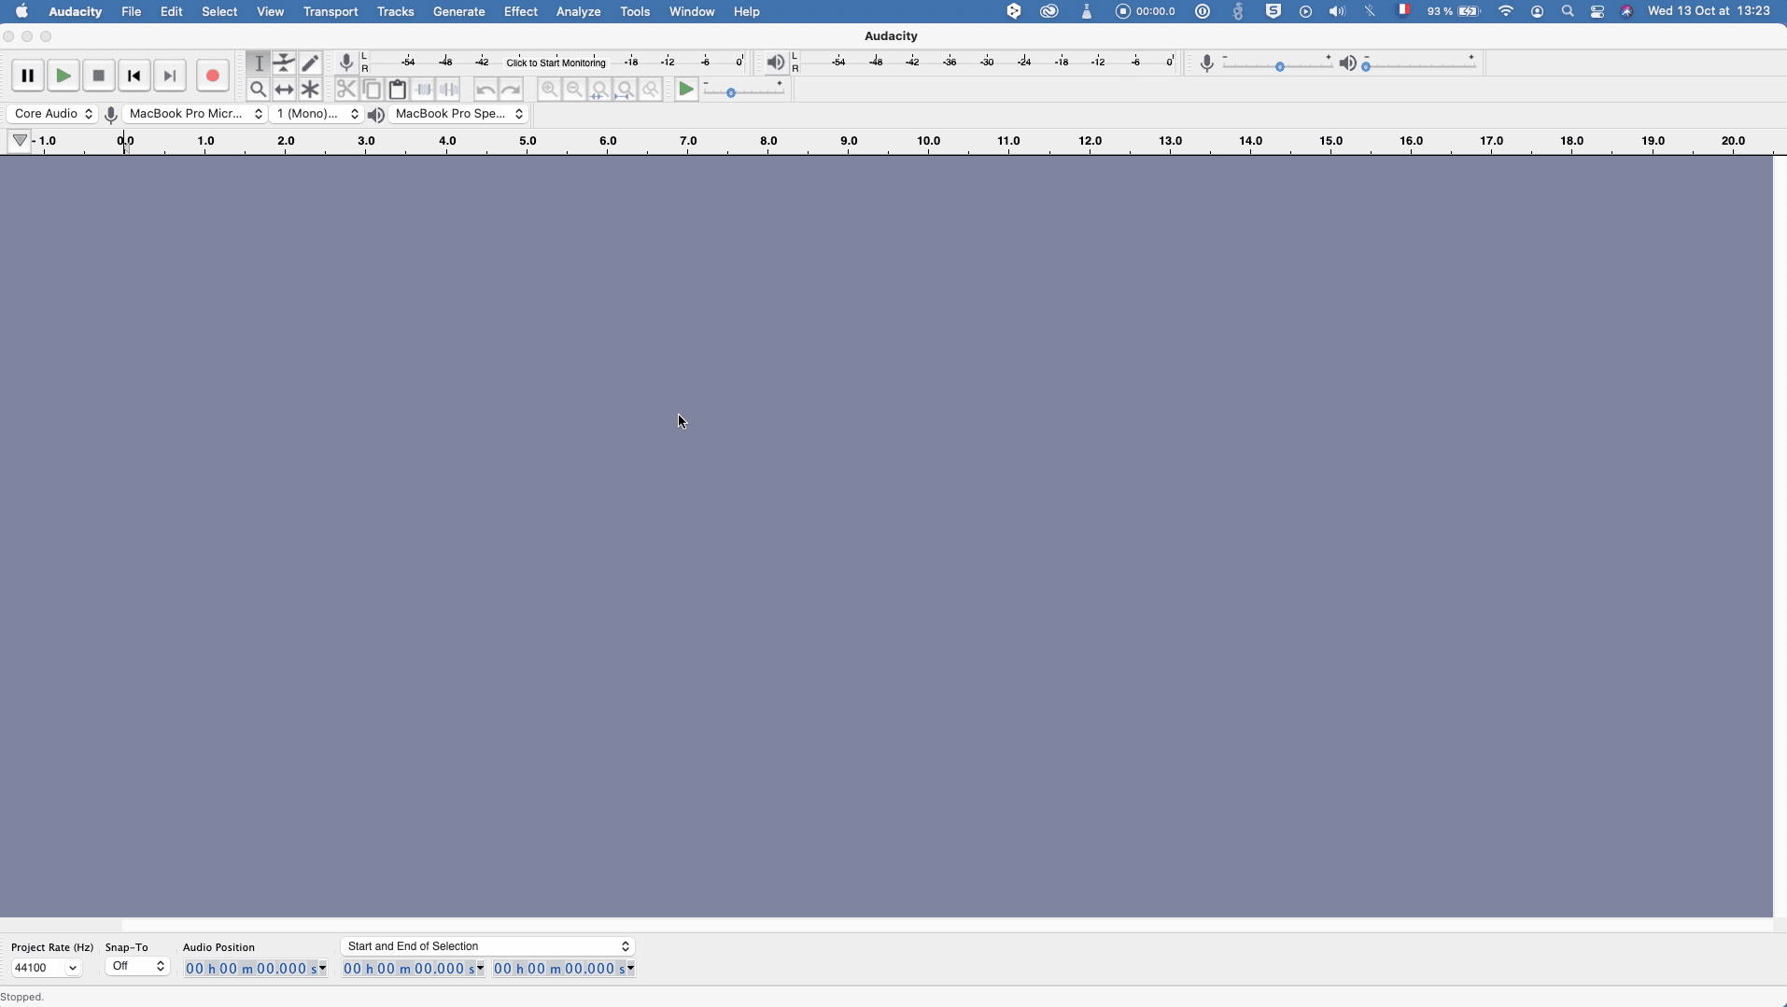
Task: Open the Core Audio host dropdown
Action: (52, 114)
